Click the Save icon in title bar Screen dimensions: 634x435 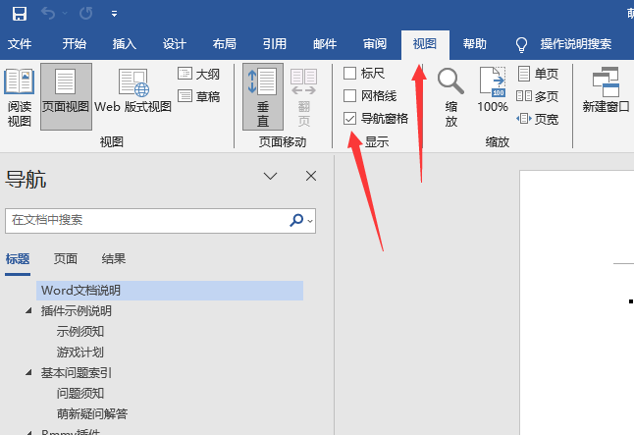pos(20,14)
